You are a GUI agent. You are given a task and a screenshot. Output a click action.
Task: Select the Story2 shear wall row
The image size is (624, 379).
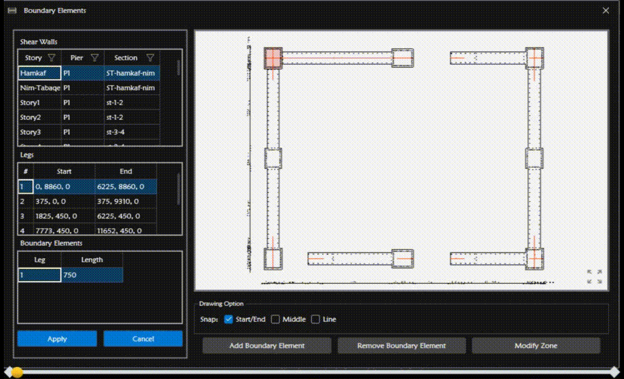[x=39, y=117]
